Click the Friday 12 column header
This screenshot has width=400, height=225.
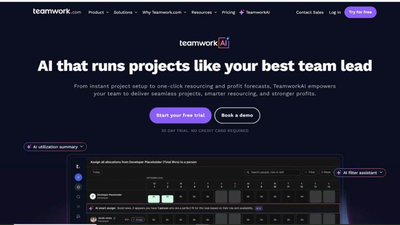tap(302, 185)
